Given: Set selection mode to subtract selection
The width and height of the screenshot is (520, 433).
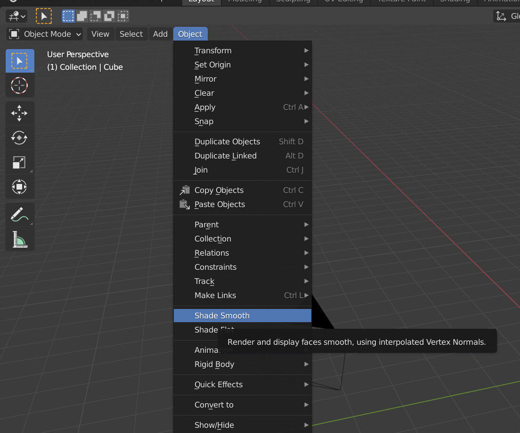Looking at the screenshot, I should coord(96,16).
